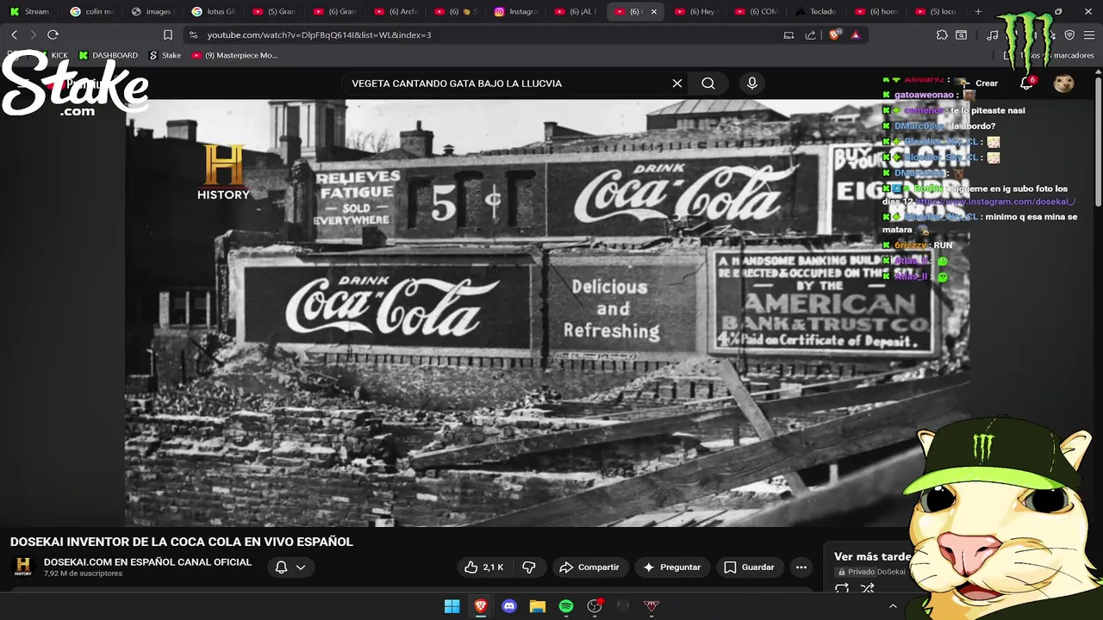View site information icon beside URL
Image resolution: width=1103 pixels, height=620 pixels.
pos(192,34)
